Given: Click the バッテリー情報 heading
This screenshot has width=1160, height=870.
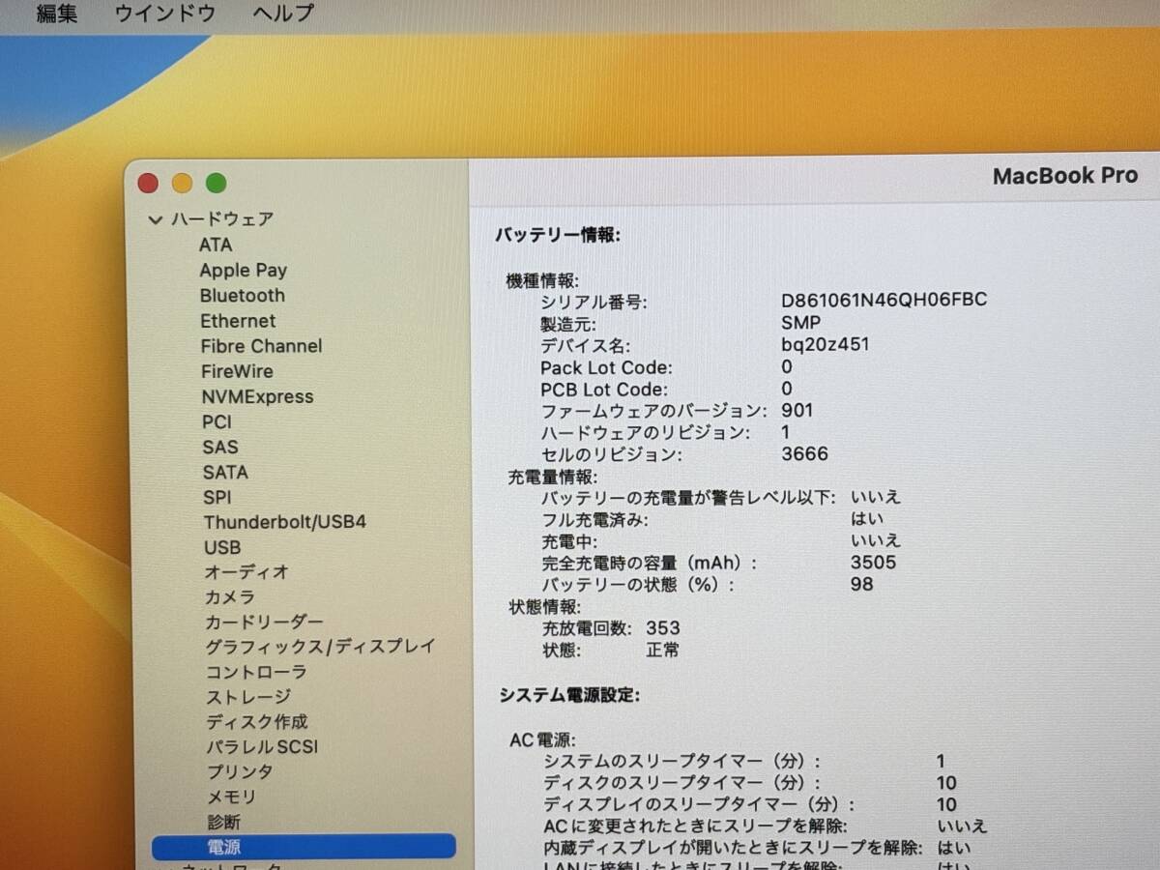Looking at the screenshot, I should tap(558, 235).
